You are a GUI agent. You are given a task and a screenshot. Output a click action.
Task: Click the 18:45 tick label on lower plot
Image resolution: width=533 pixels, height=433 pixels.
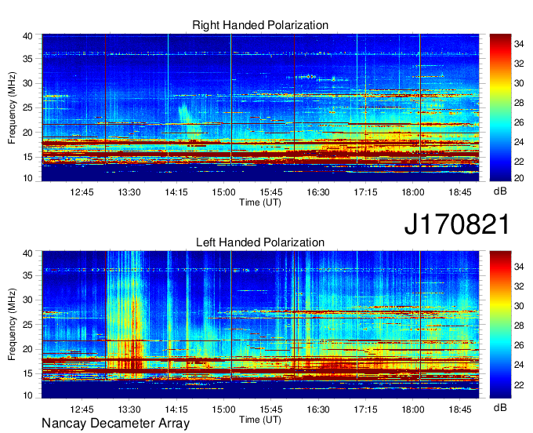click(x=460, y=409)
